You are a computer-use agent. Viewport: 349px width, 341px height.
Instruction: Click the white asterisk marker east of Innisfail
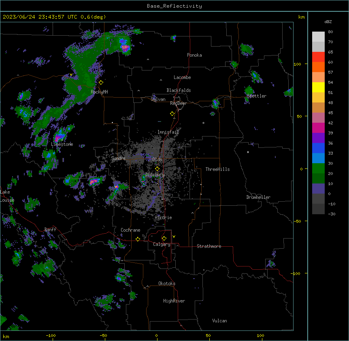click(x=203, y=123)
